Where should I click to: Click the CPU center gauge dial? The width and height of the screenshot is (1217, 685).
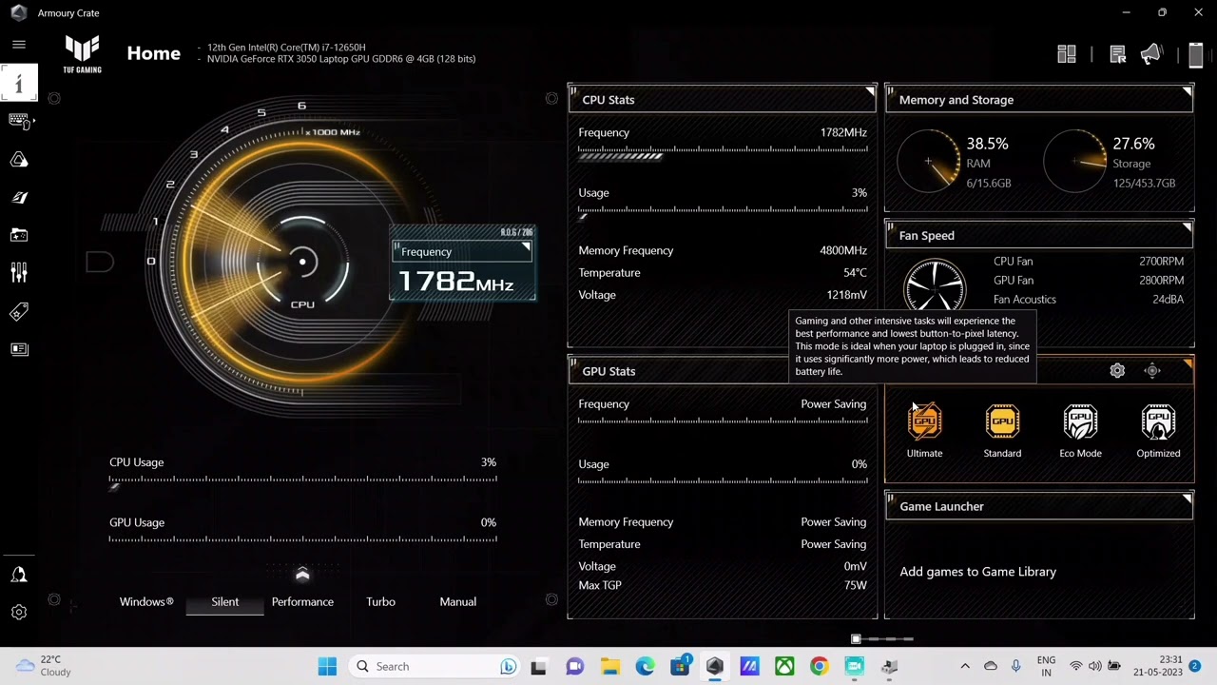[x=302, y=262]
